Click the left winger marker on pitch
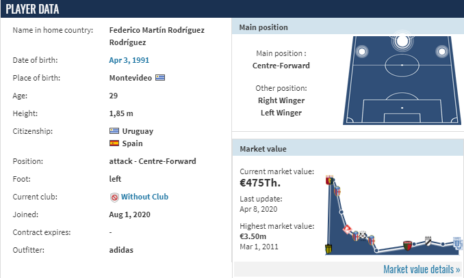 [361, 51]
